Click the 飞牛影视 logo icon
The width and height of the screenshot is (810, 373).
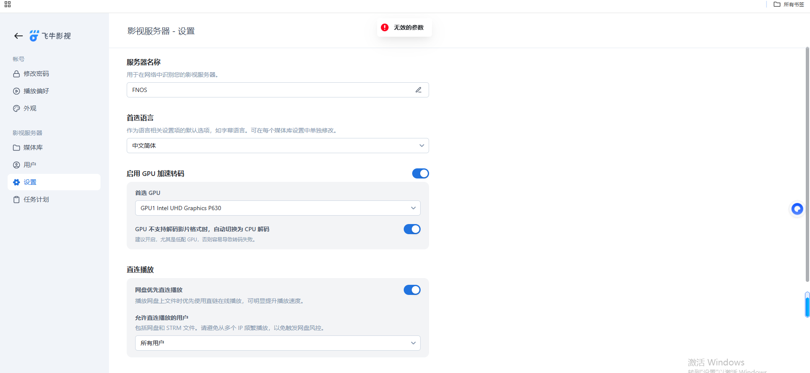click(x=34, y=36)
